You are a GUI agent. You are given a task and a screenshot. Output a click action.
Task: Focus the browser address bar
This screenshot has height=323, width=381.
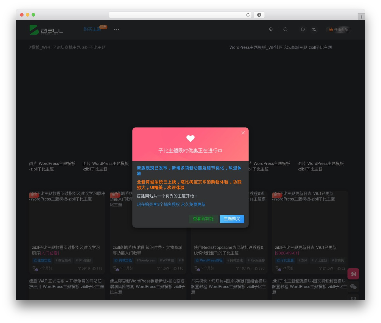coord(180,15)
